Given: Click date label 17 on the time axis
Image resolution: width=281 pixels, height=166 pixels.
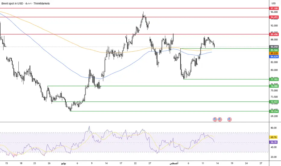Looking at the screenshot, I should (x=121, y=163).
